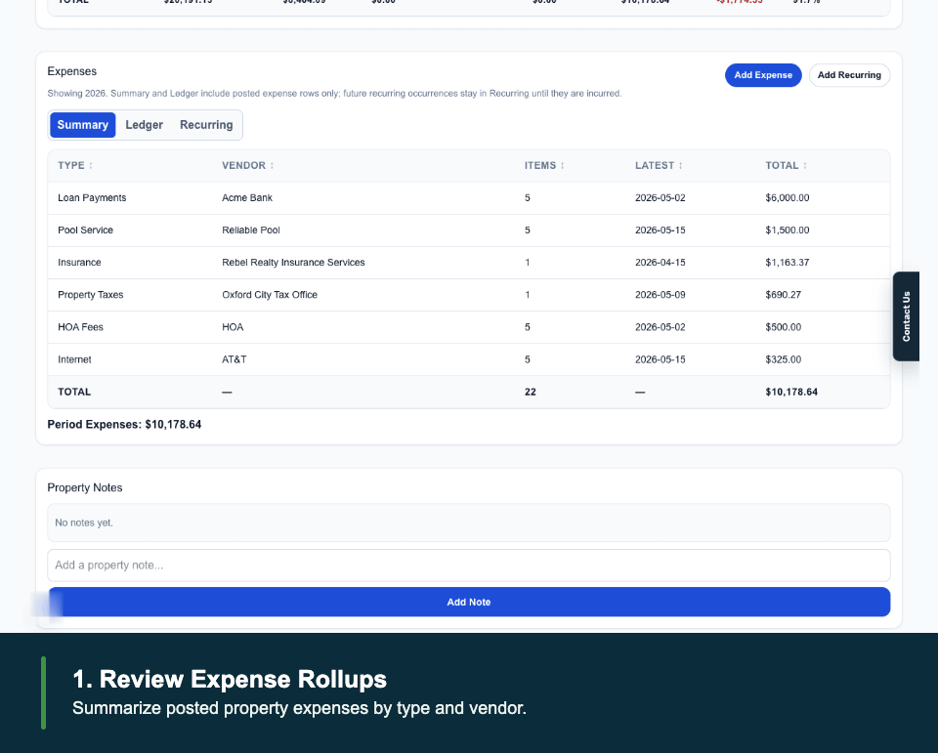Click the 2026-04-15 Insurance latest date

[661, 263]
